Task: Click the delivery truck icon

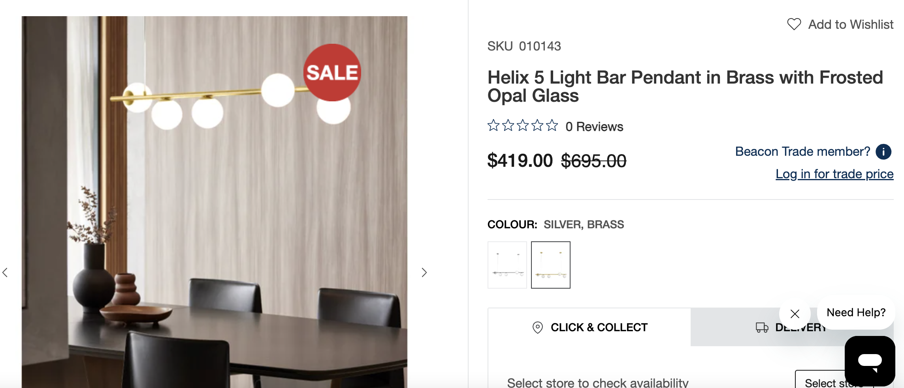Action: point(762,328)
